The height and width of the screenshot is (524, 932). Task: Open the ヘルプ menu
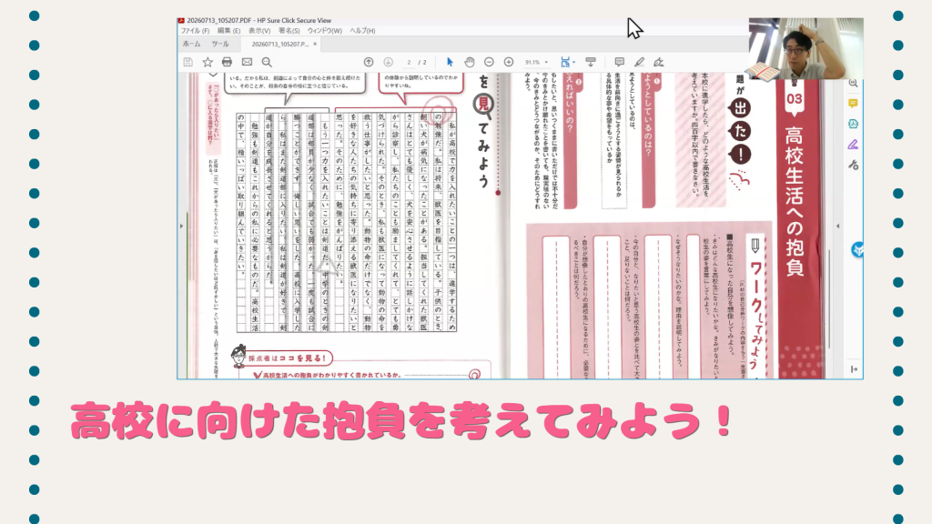coord(362,30)
